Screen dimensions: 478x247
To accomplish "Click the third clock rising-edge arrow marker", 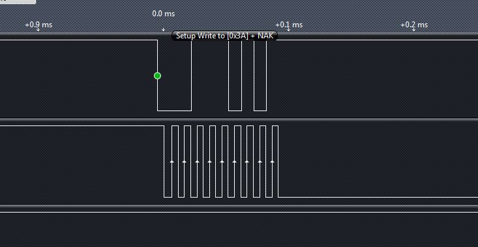I will (197, 162).
